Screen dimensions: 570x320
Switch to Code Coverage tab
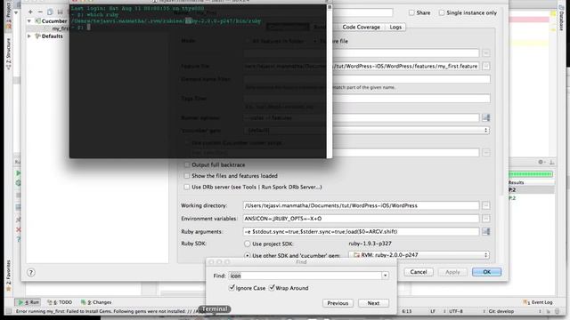coord(361,27)
